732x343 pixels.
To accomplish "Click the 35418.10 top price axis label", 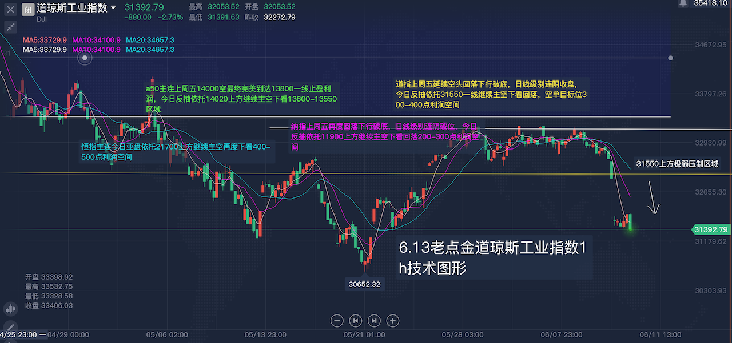I will (710, 3).
